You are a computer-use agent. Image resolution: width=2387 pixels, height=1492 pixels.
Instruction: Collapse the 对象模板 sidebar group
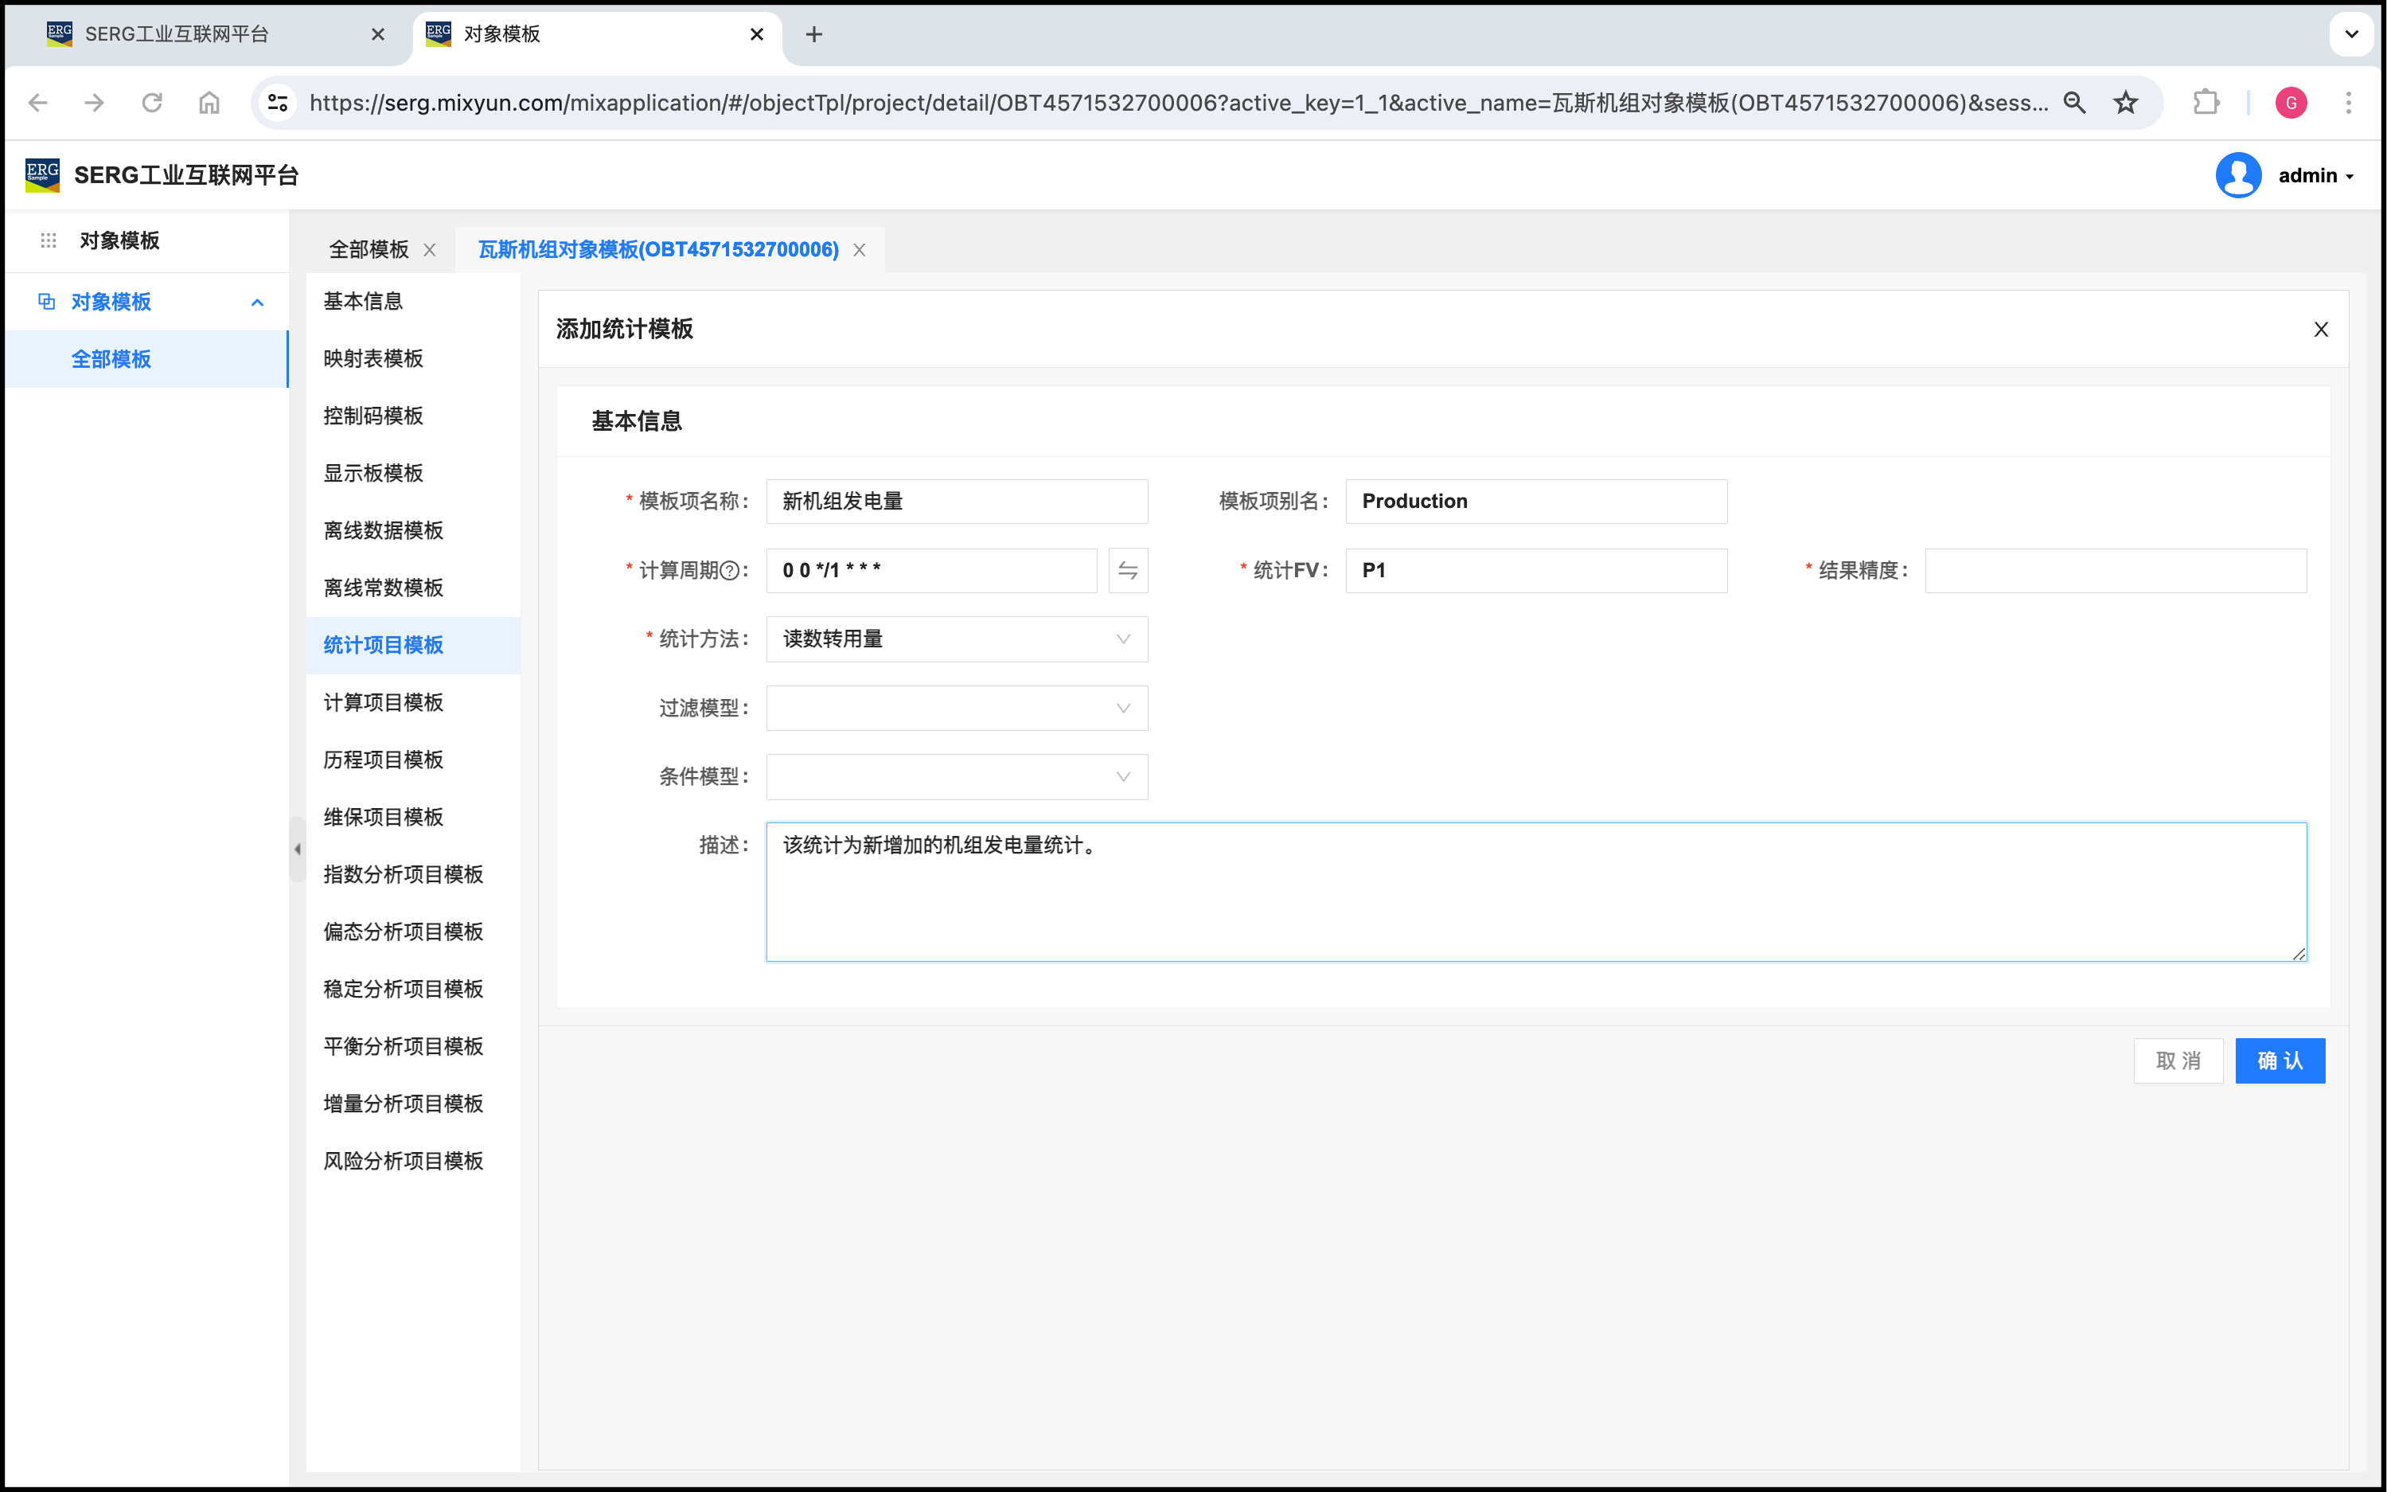click(x=257, y=302)
